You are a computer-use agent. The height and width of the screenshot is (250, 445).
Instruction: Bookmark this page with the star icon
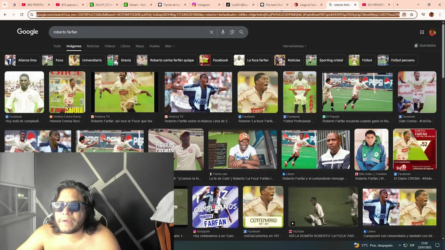(412, 15)
